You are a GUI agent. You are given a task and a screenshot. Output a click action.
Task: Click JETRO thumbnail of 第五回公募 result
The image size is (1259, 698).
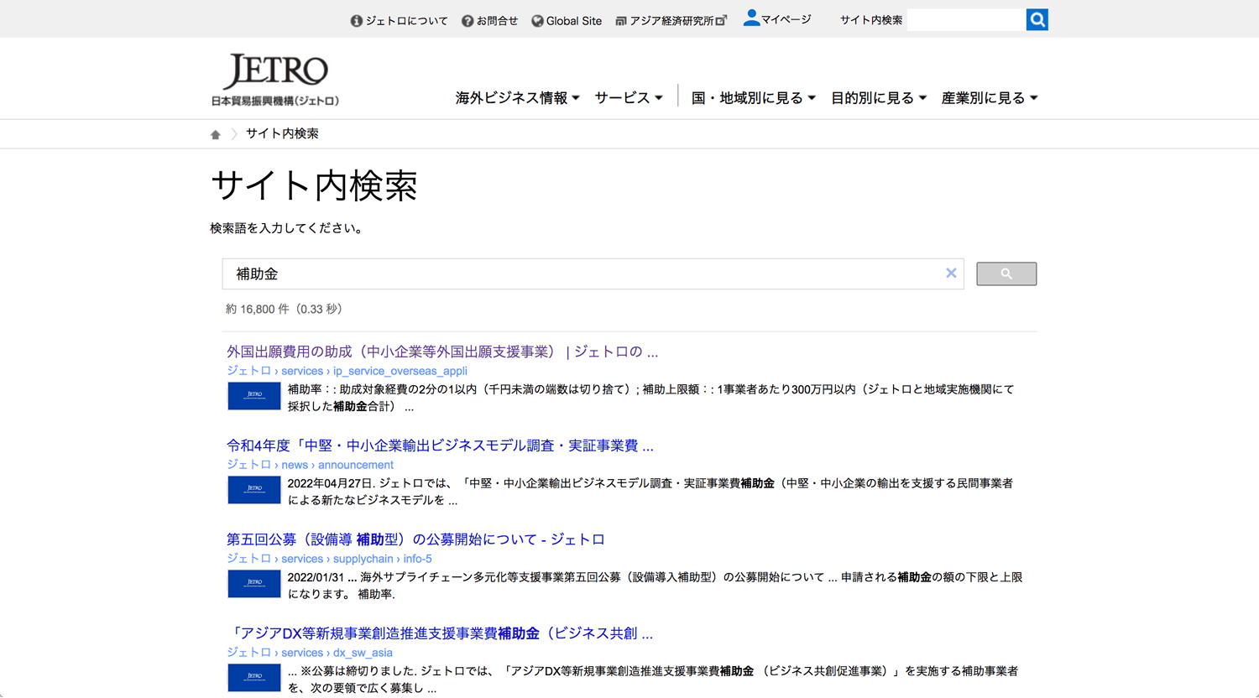coord(254,583)
